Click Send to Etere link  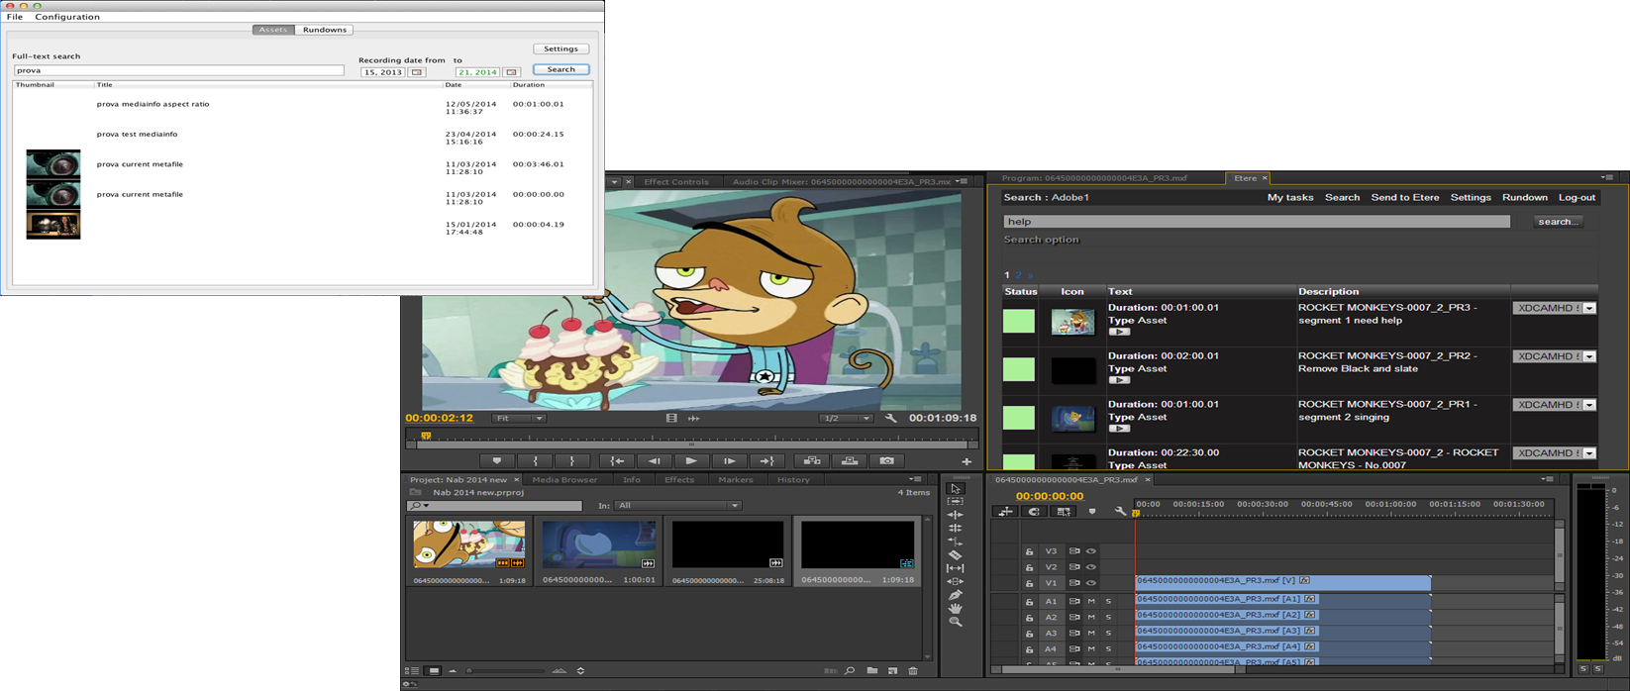pos(1404,197)
